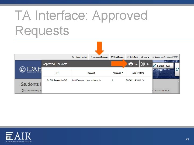Select the G4 ELA Summative CAT cell
Screen dimensions: 194x145
tap(57, 80)
